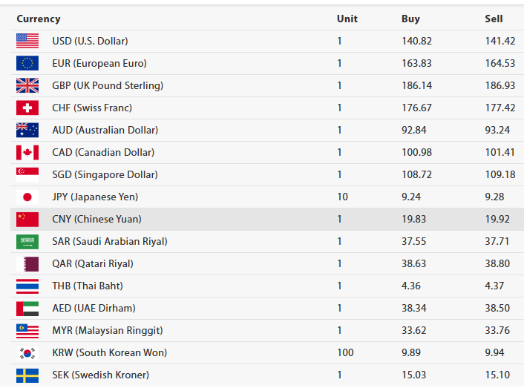Click the Swiss flag icon
The width and height of the screenshot is (524, 388).
point(27,108)
